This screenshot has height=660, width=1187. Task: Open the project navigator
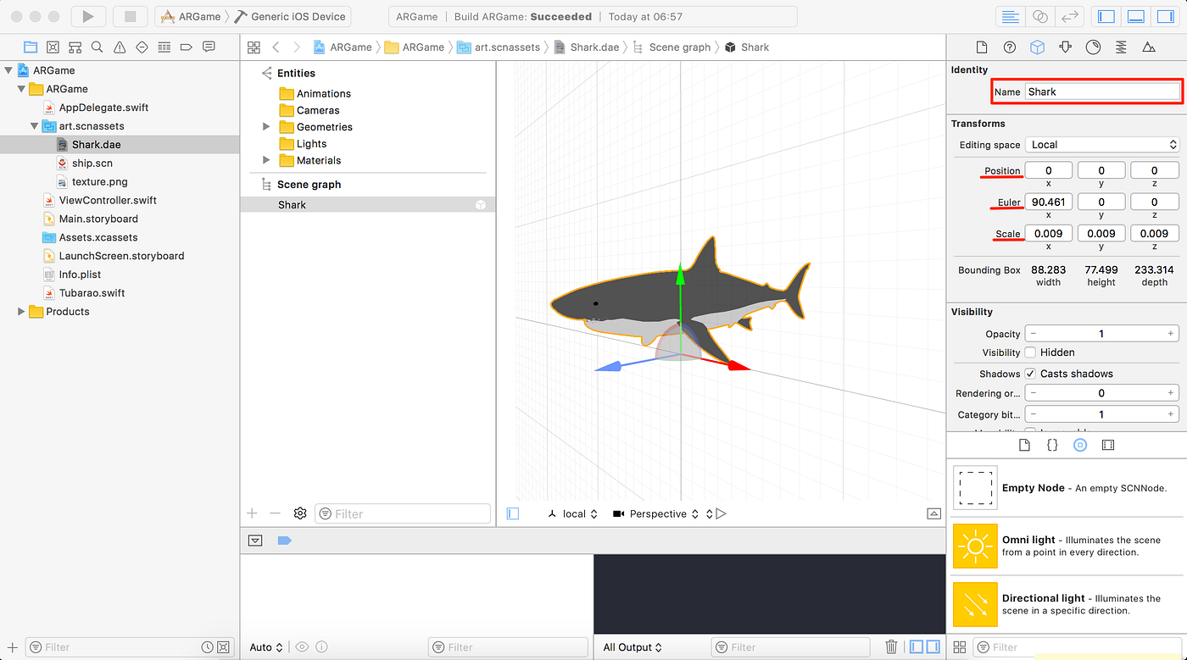31,47
